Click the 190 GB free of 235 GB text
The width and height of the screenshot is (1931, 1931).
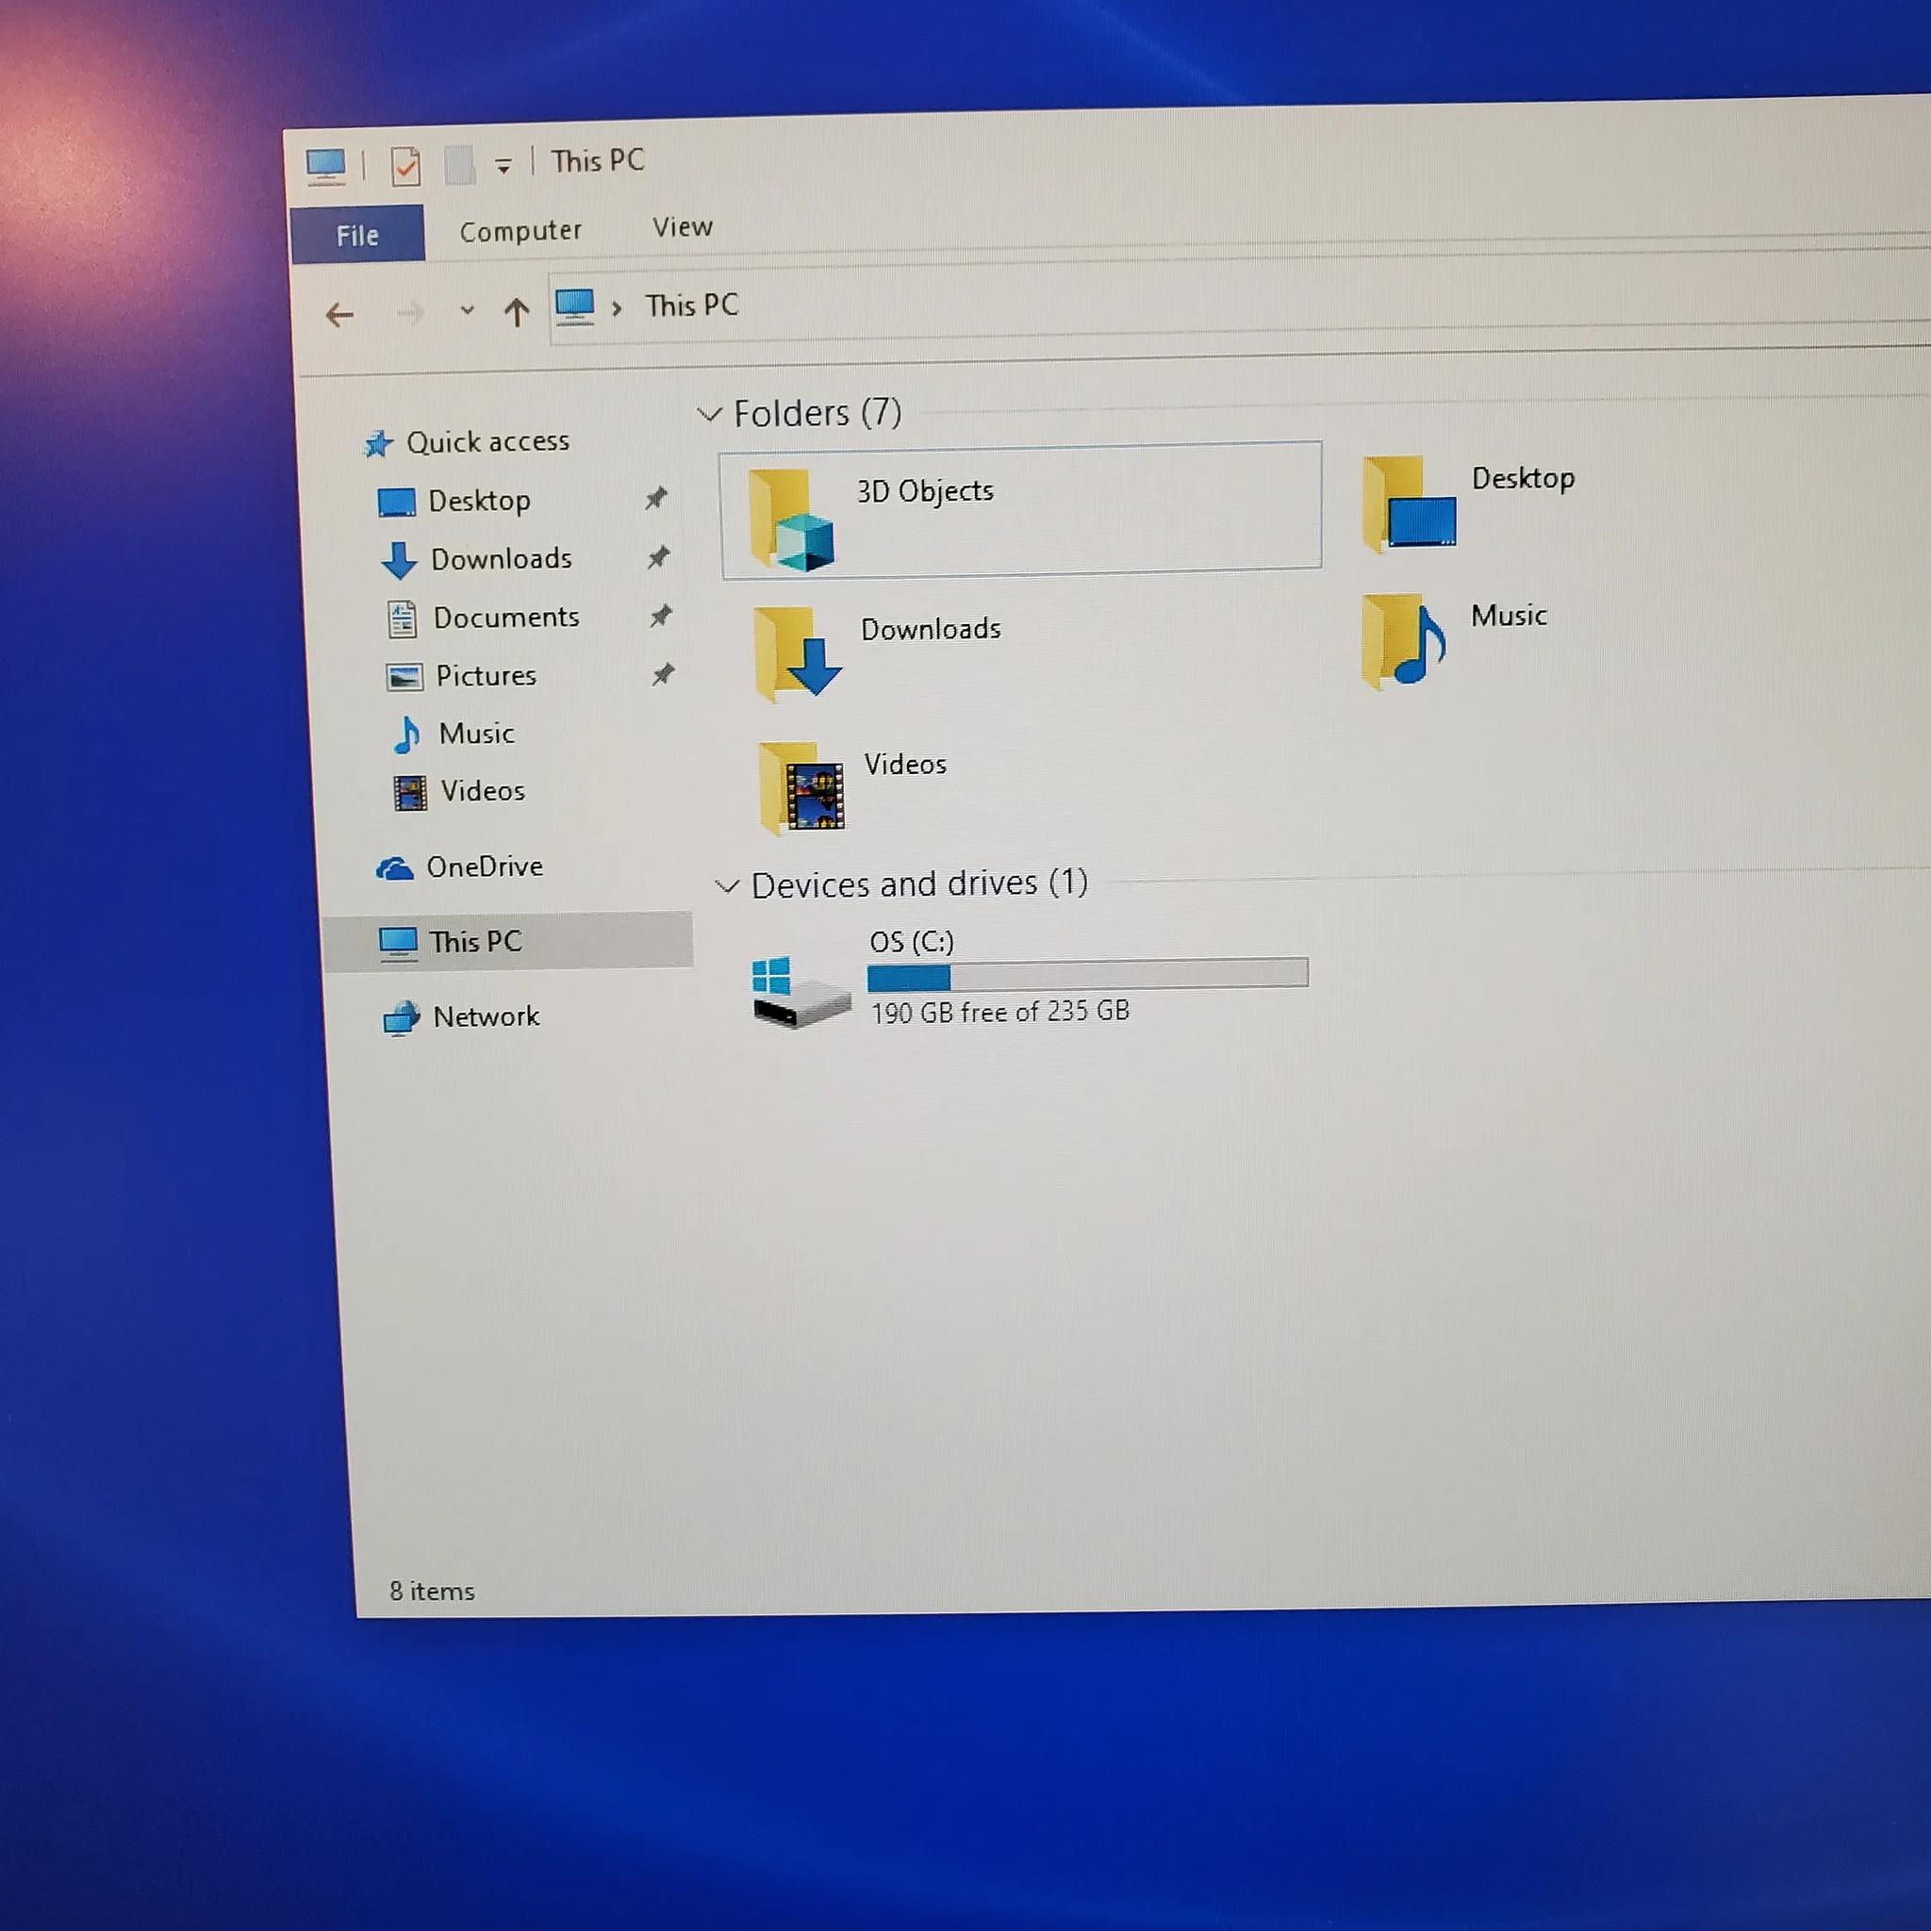1000,1013
